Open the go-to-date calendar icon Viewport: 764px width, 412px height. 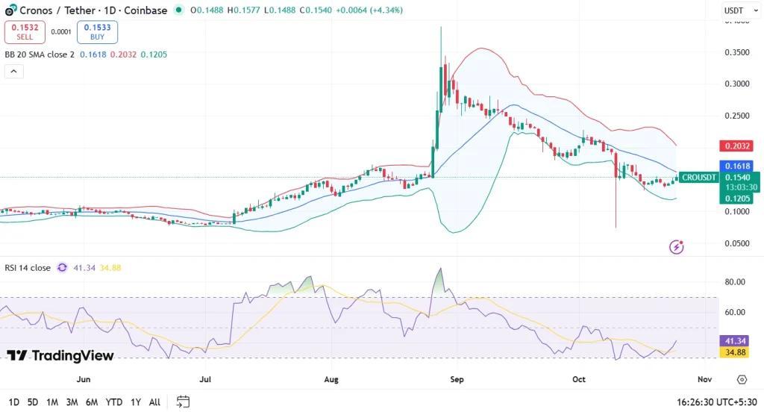tap(183, 402)
